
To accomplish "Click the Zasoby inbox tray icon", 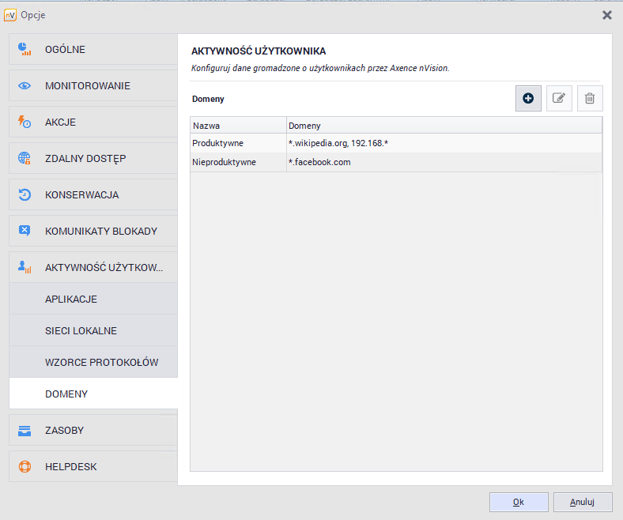I will (25, 430).
